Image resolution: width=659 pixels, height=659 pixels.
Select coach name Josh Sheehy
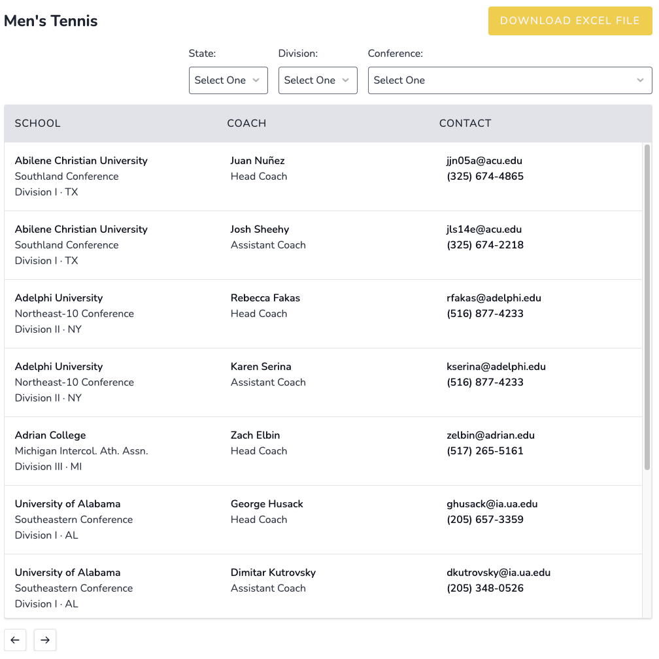(x=260, y=229)
